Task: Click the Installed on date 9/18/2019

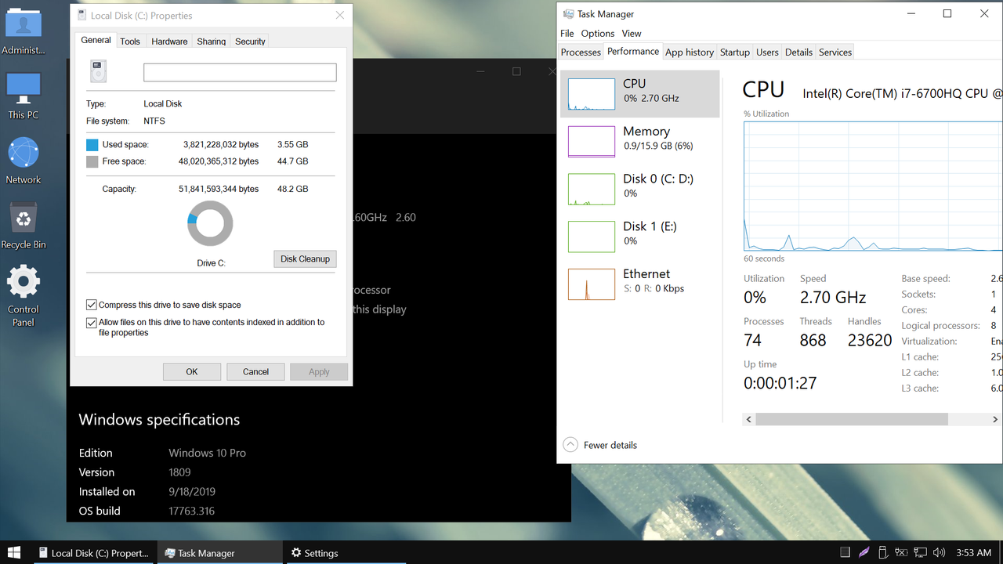Action: pyautogui.click(x=192, y=492)
